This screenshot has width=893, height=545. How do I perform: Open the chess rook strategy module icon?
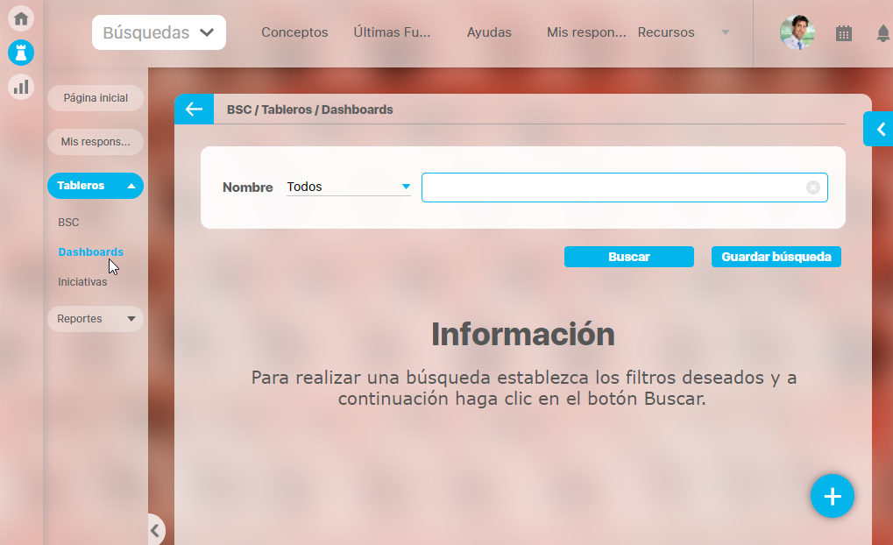pyautogui.click(x=21, y=53)
